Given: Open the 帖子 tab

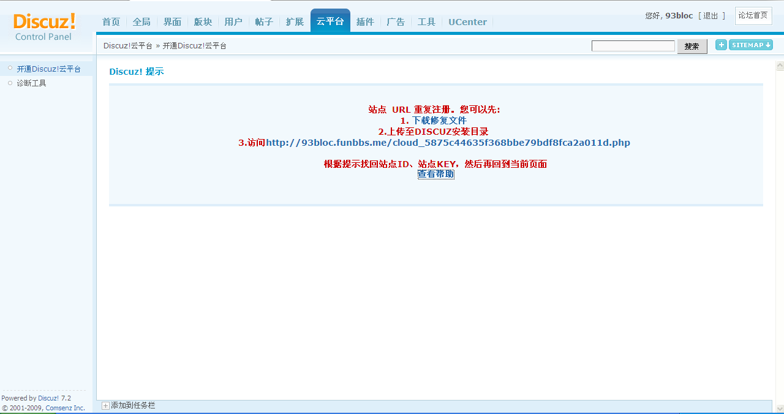Looking at the screenshot, I should (264, 22).
